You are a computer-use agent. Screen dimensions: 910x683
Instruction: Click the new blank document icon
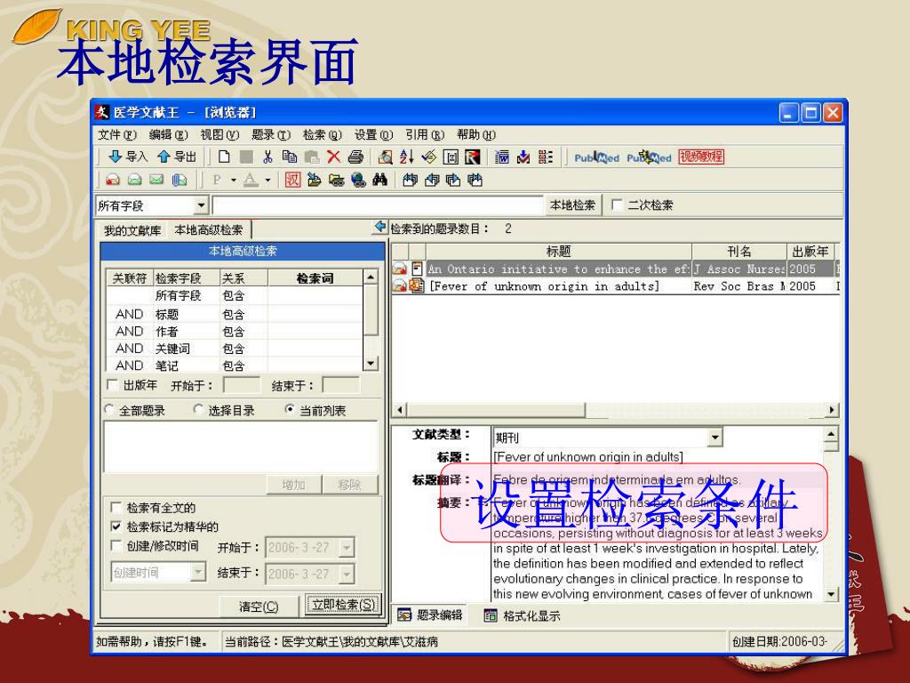tap(224, 157)
